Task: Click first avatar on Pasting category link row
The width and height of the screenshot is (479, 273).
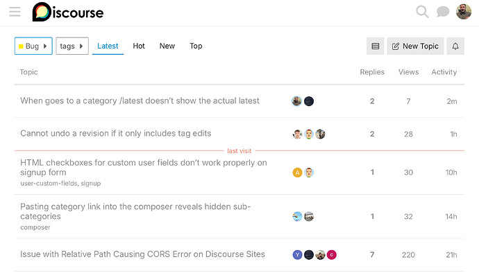Action: pyautogui.click(x=297, y=217)
